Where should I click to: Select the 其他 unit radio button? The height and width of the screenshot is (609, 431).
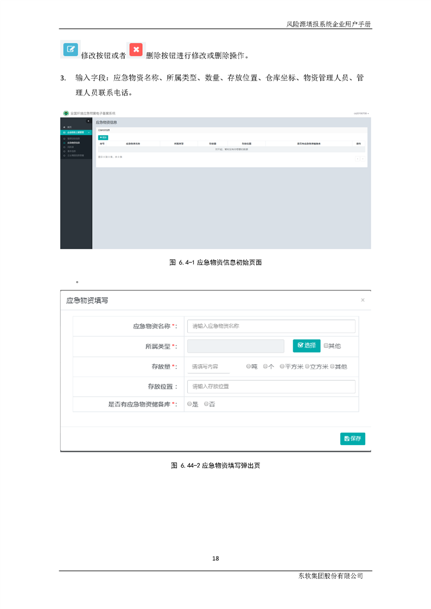click(332, 366)
